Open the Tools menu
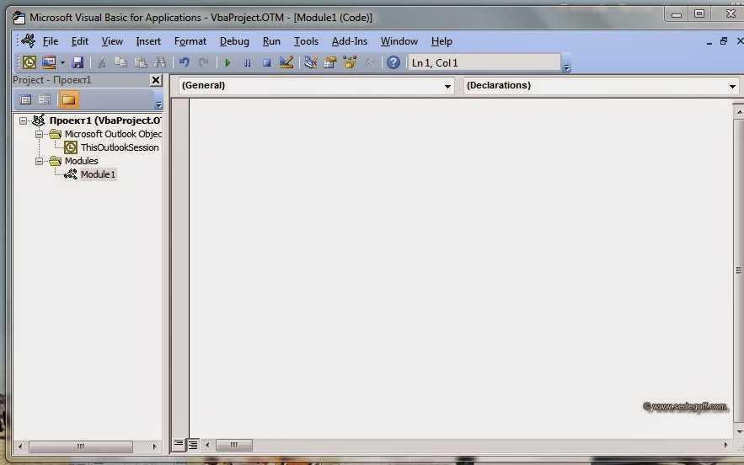 coord(306,41)
